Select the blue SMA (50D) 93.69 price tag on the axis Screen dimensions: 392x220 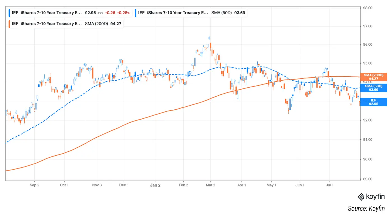point(374,88)
